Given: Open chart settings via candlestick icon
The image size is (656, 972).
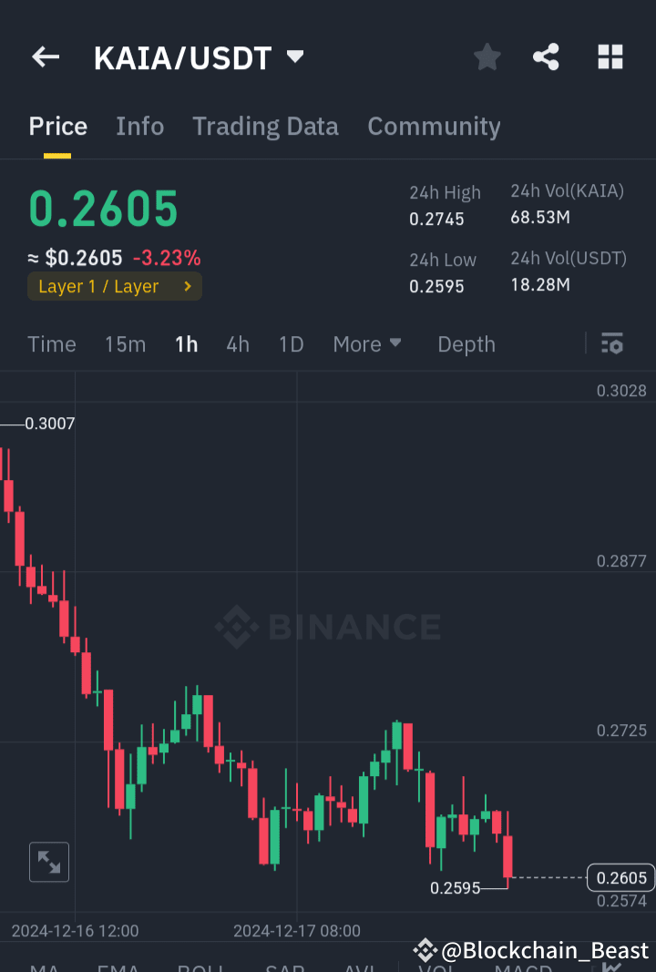Looking at the screenshot, I should [x=611, y=343].
